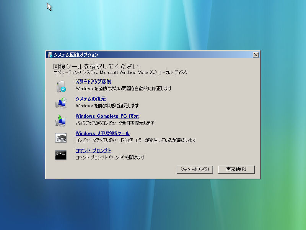
Task: Click the memory chip diagnostic icon
Action: click(x=61, y=138)
